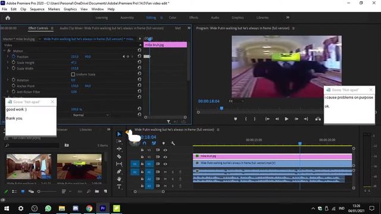The image size is (381, 214).
Task: Open the Effect Controls filter properties icon
Action: coord(168,121)
